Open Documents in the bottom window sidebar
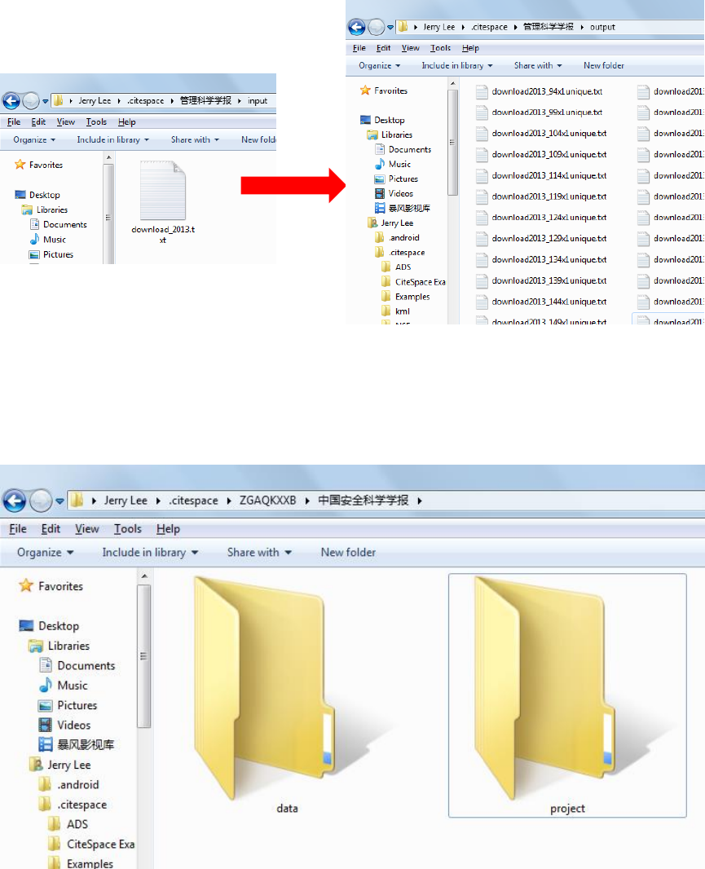 pos(86,665)
